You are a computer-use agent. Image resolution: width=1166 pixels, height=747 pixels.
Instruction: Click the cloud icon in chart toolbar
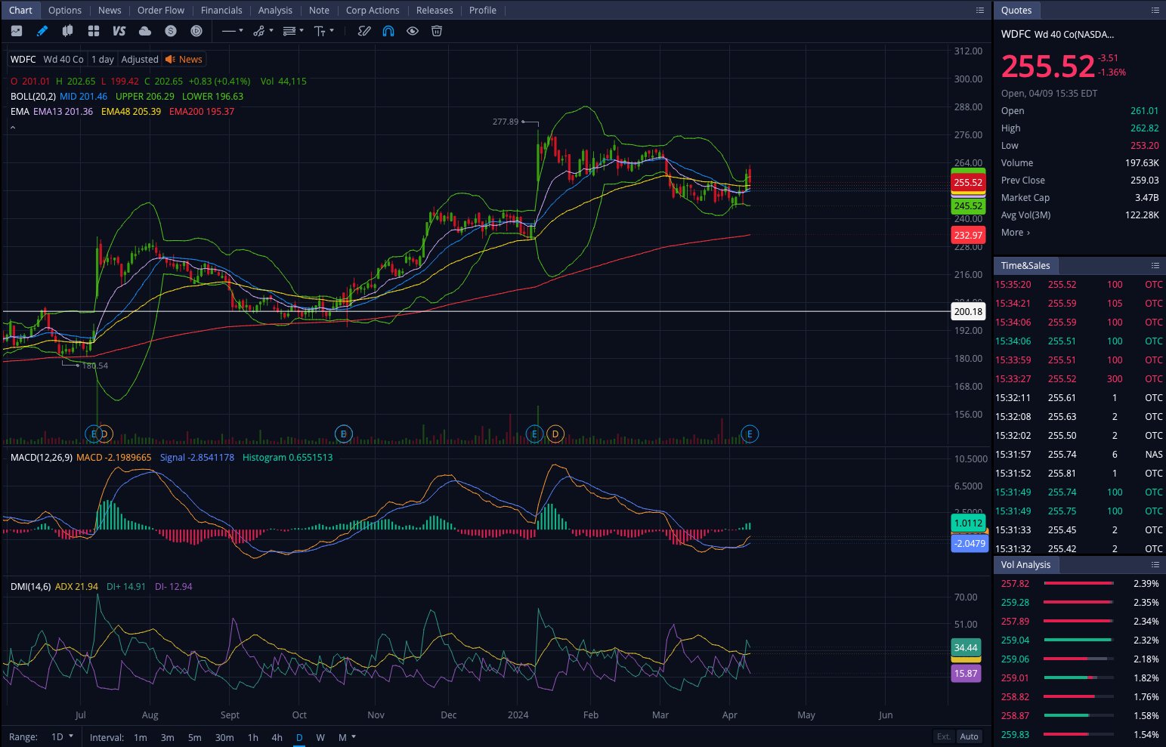[145, 31]
